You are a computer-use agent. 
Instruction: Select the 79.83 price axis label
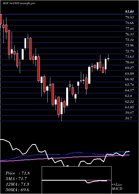(130, 17)
